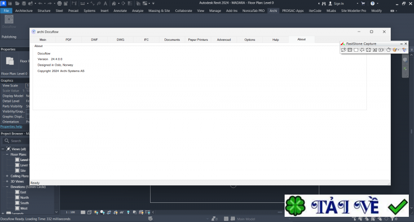414x222 pixels.
Task: Click the TẢI VỀ download banner
Action: [x=347, y=206]
